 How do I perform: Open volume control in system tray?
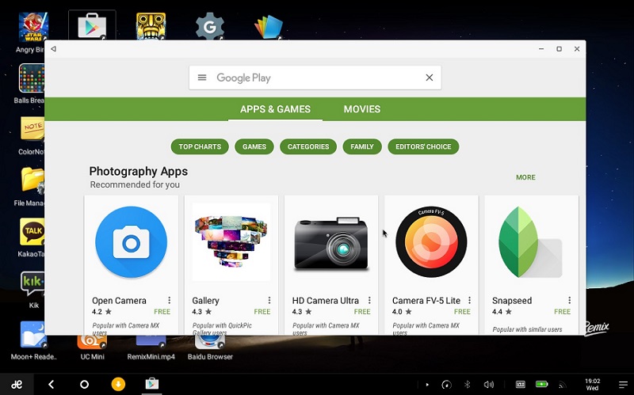tap(489, 385)
